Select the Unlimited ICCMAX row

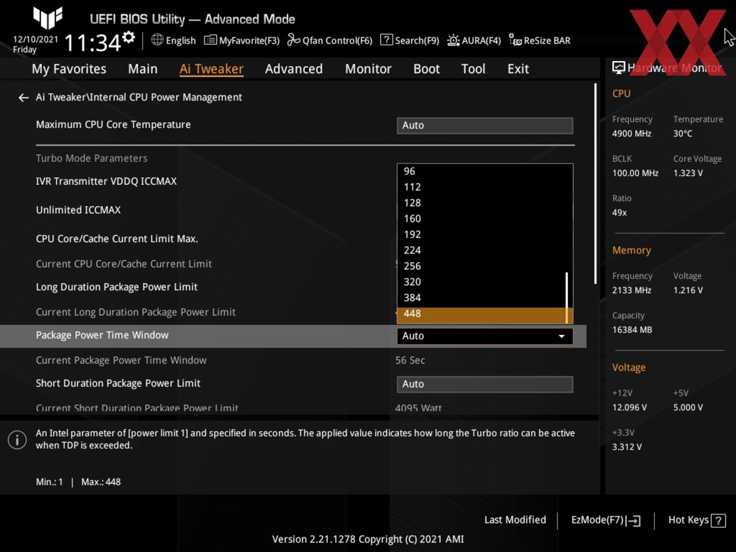tap(78, 210)
